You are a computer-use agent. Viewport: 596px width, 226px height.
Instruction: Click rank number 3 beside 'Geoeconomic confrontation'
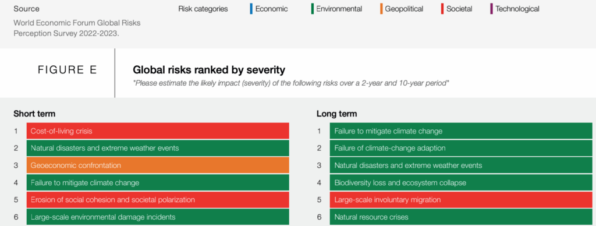[16, 165]
